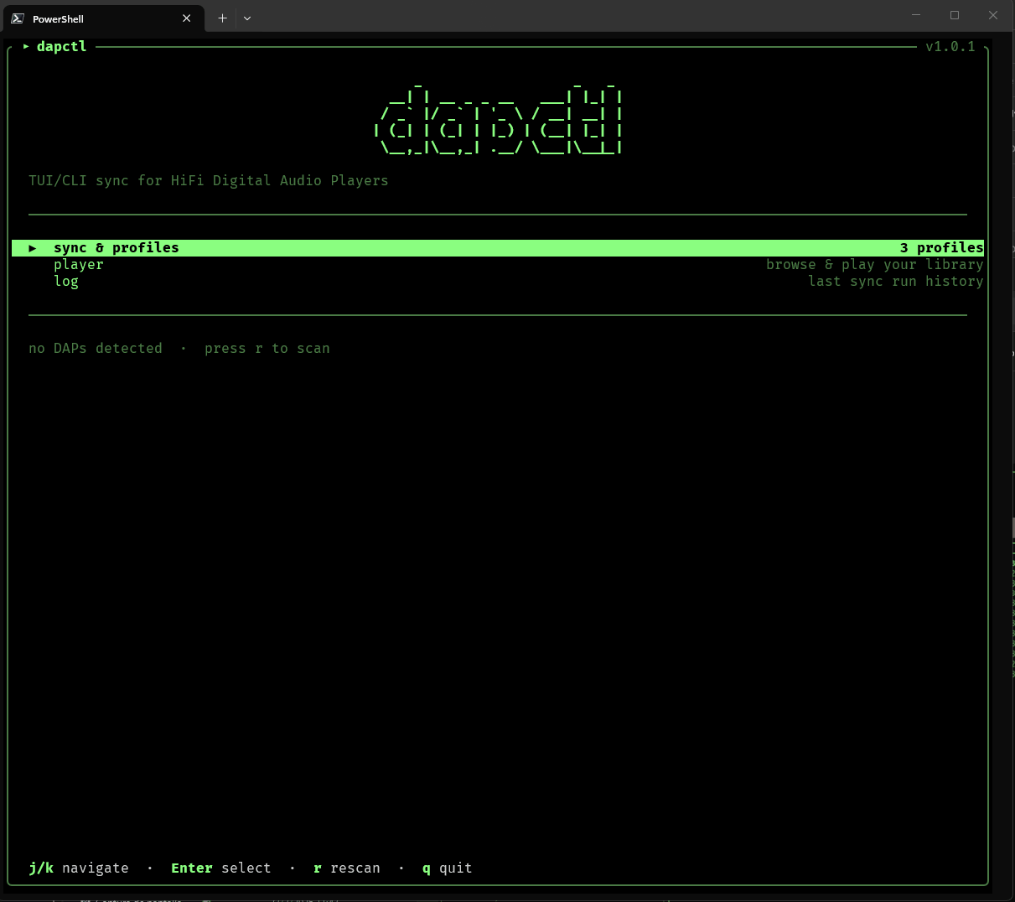This screenshot has width=1015, height=902.
Task: Click 'browse & play your library' description
Action: point(874,265)
